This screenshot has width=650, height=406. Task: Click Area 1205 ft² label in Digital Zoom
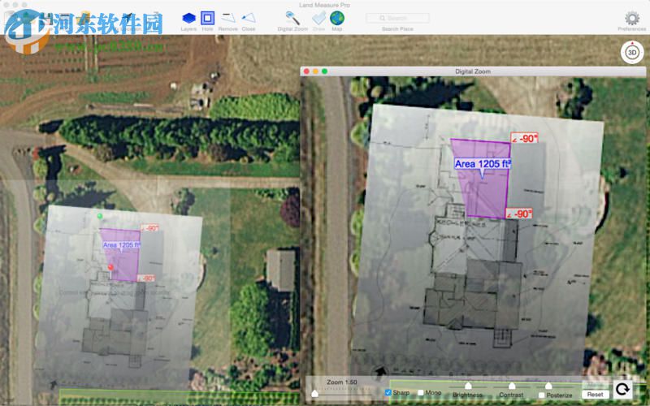tap(483, 164)
